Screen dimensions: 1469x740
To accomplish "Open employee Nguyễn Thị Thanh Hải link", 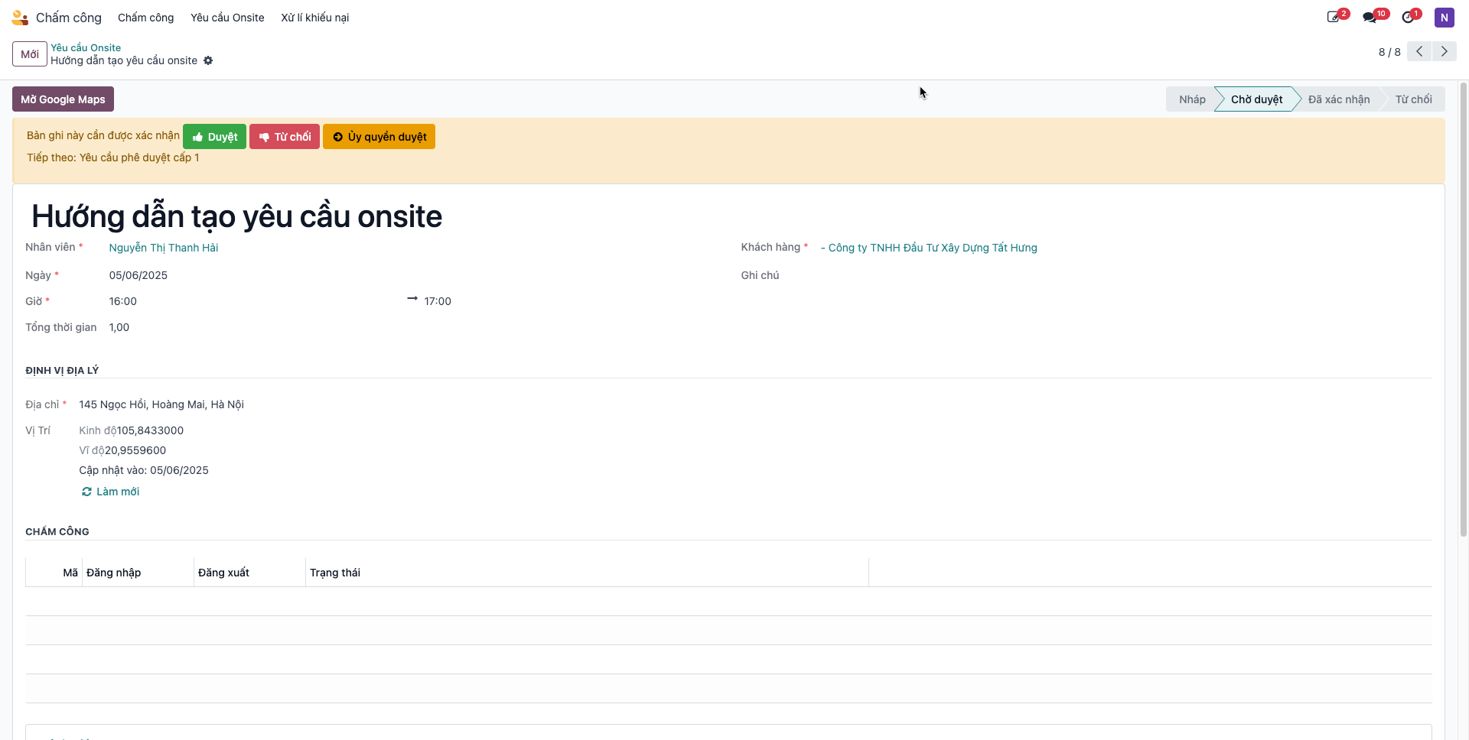I will tap(164, 248).
